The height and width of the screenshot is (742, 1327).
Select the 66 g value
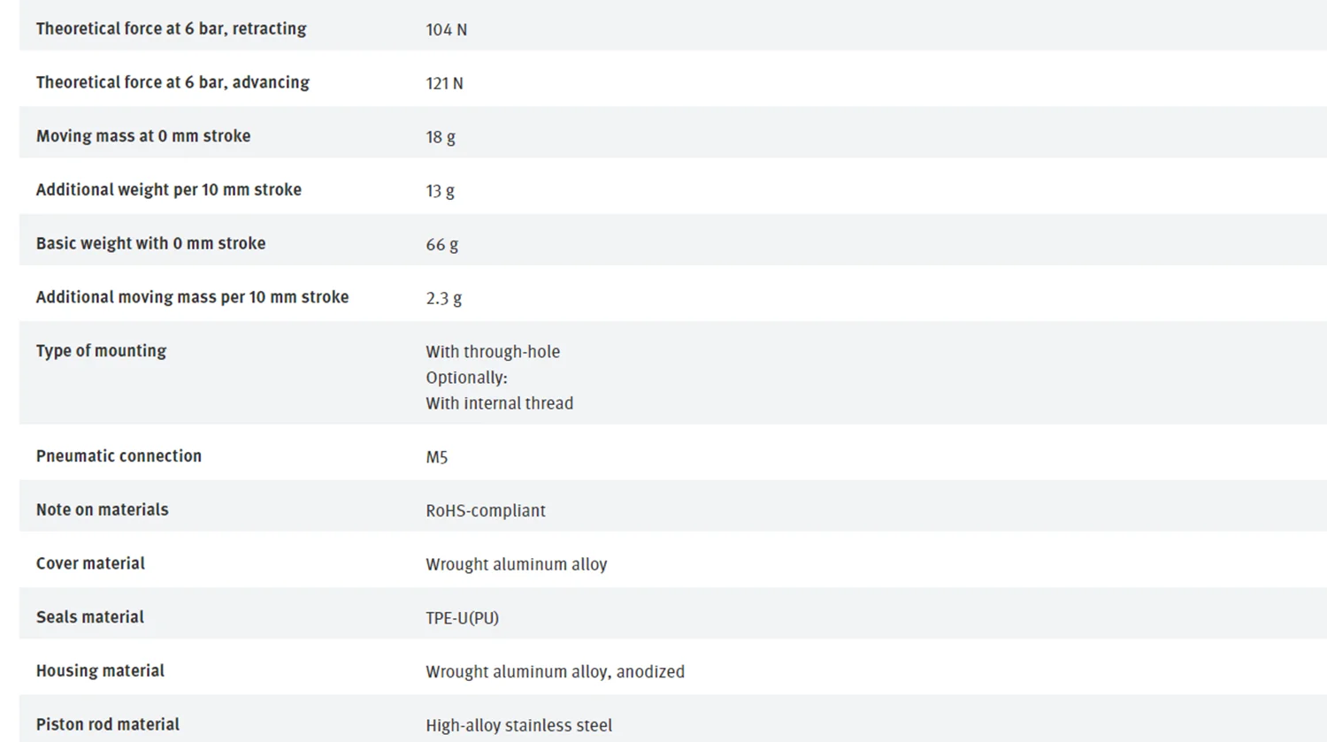tap(441, 245)
